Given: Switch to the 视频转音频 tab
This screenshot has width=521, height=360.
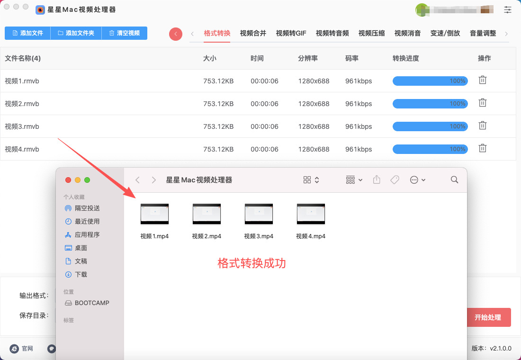Looking at the screenshot, I should click(x=332, y=33).
